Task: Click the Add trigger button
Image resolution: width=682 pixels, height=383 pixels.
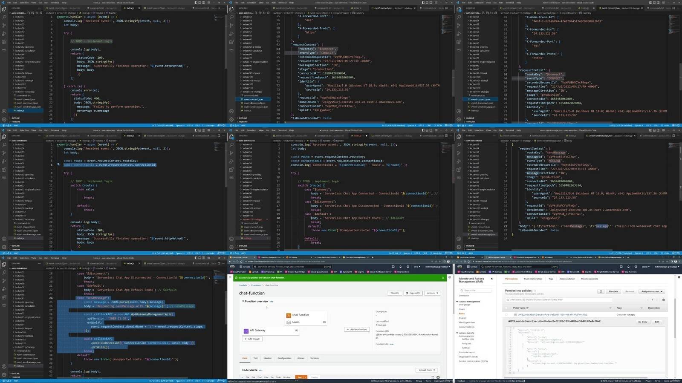Action: (x=253, y=339)
